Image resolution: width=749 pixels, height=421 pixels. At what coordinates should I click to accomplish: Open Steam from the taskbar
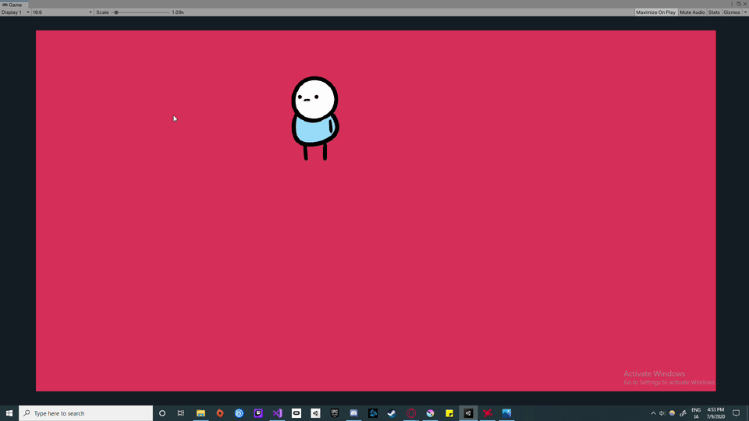click(392, 413)
